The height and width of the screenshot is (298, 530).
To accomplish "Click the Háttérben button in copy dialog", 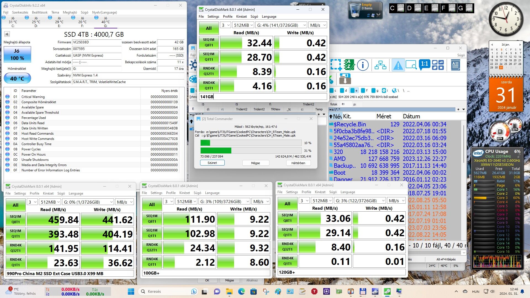I will 298,163.
